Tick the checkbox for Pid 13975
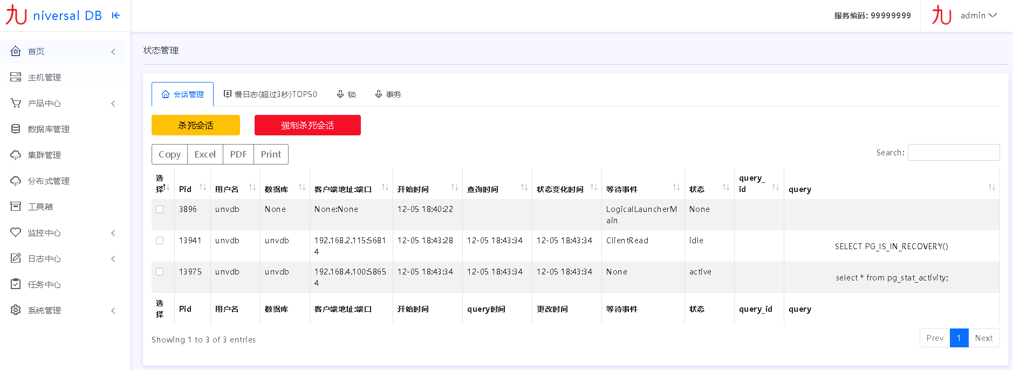This screenshot has height=370, width=1013. pos(160,272)
